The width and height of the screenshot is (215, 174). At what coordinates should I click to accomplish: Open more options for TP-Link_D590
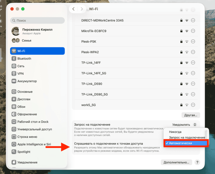click(193, 84)
